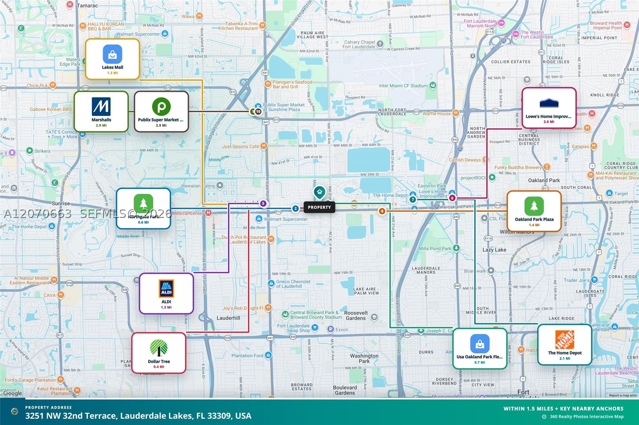The height and width of the screenshot is (425, 639).
Task: Open the Grieco Chevrolet of Lauderhill pin
Action: pyautogui.click(x=271, y=283)
